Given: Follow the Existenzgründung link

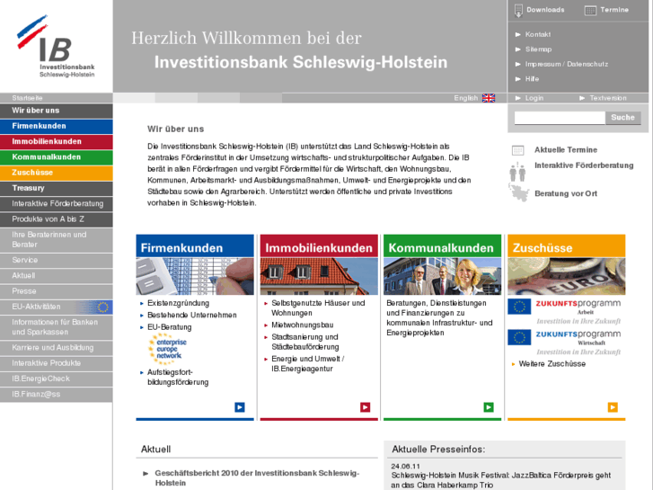Looking at the screenshot, I should (x=178, y=303).
